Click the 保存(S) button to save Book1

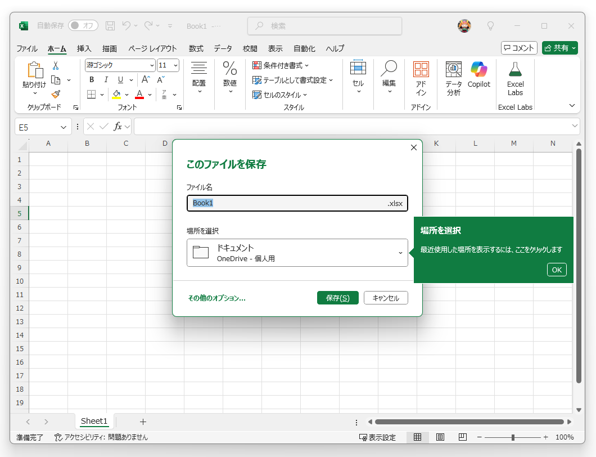coord(337,298)
